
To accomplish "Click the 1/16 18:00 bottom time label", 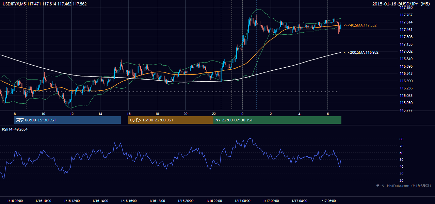I will (157, 201).
